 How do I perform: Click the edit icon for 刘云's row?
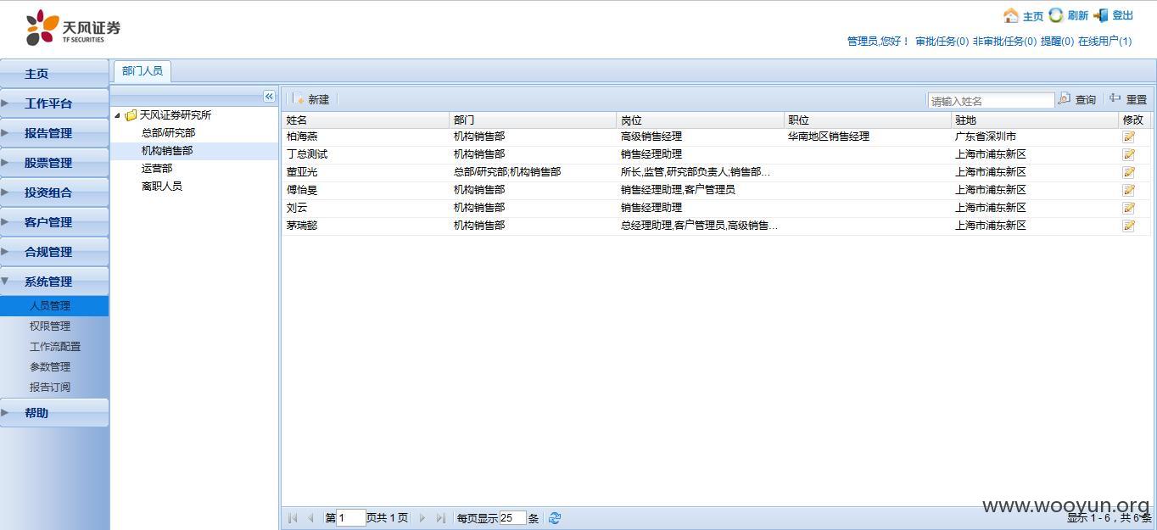pos(1128,208)
